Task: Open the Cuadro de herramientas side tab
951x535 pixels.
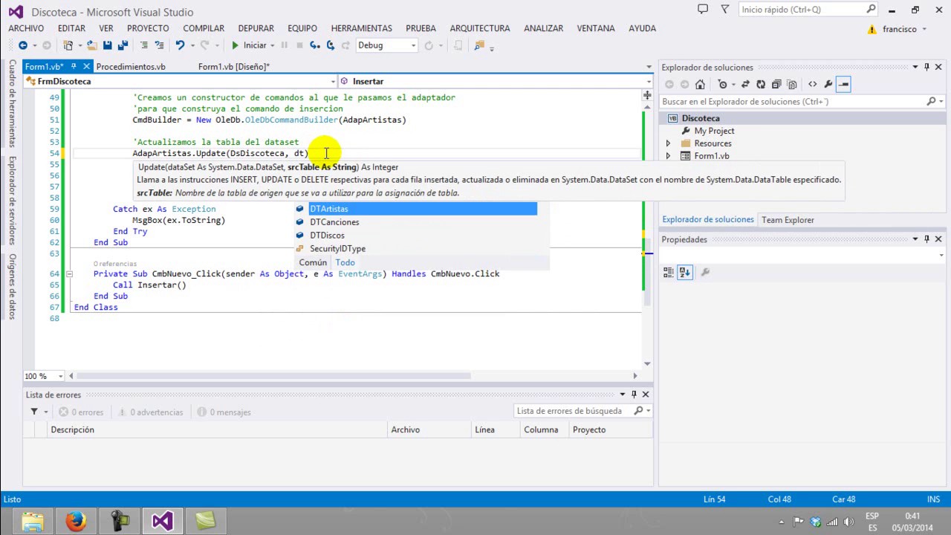Action: pyautogui.click(x=12, y=103)
